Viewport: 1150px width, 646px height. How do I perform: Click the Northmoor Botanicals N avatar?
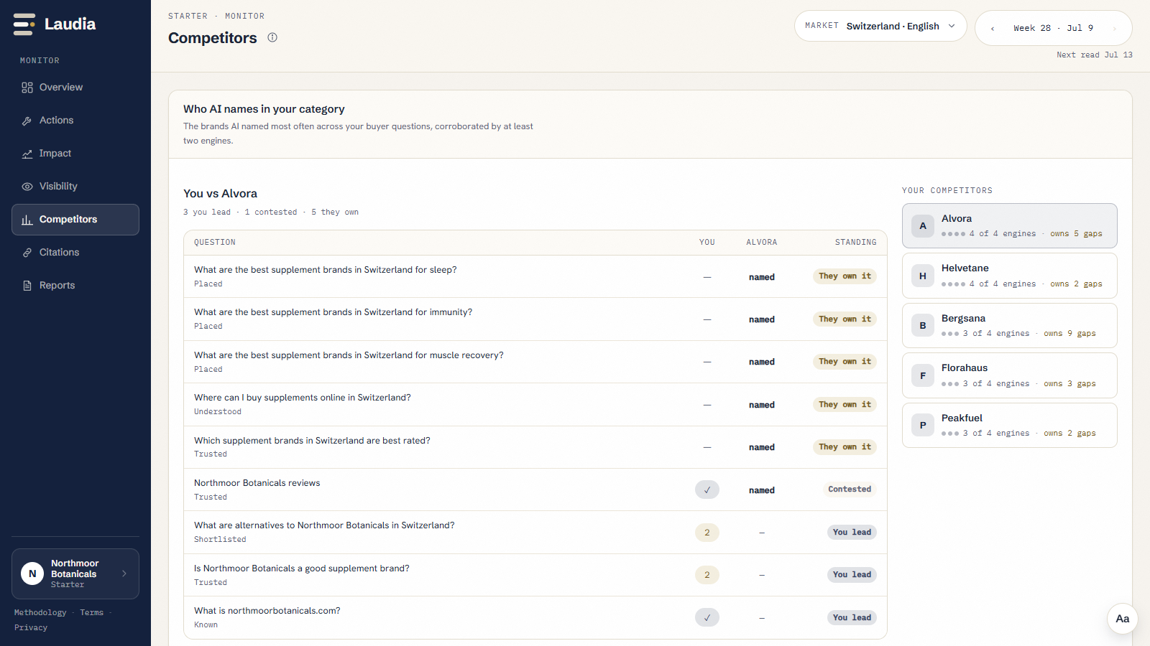[32, 574]
